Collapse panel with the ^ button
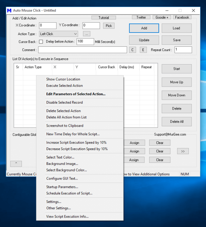This screenshot has width=206, height=227. [x=16, y=164]
